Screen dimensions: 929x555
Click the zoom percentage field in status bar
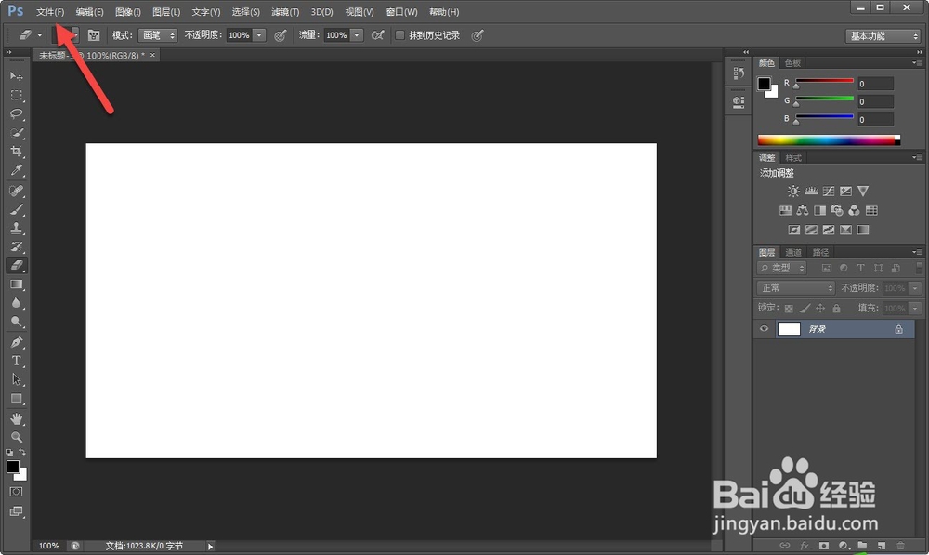(x=49, y=546)
